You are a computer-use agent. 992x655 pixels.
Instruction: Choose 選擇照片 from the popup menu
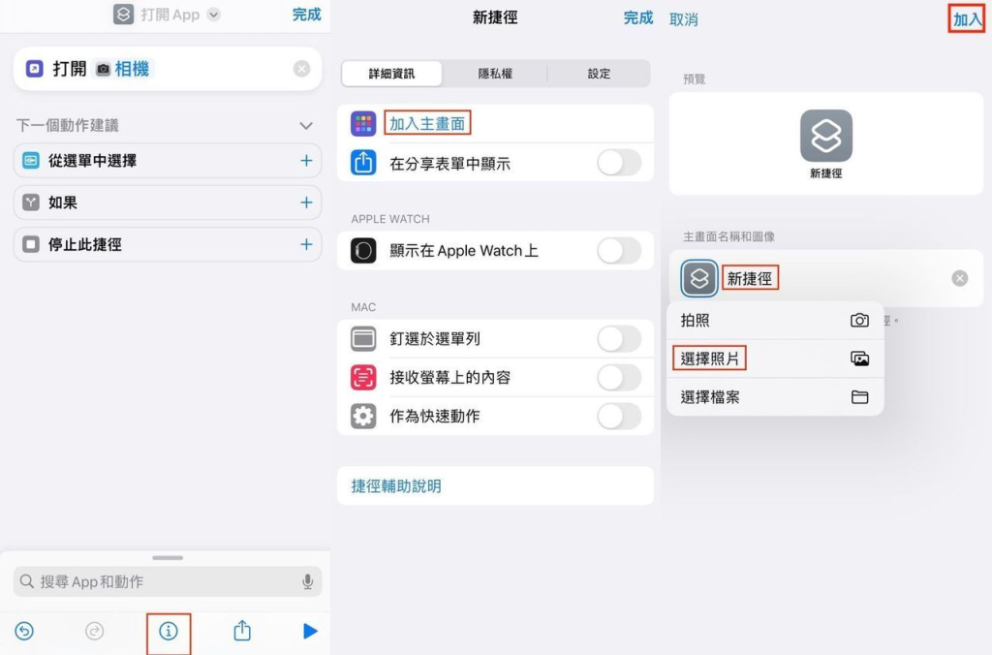[712, 359]
